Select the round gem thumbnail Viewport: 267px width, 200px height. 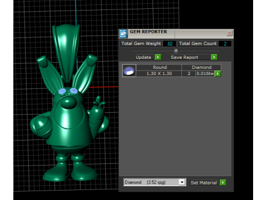129,71
